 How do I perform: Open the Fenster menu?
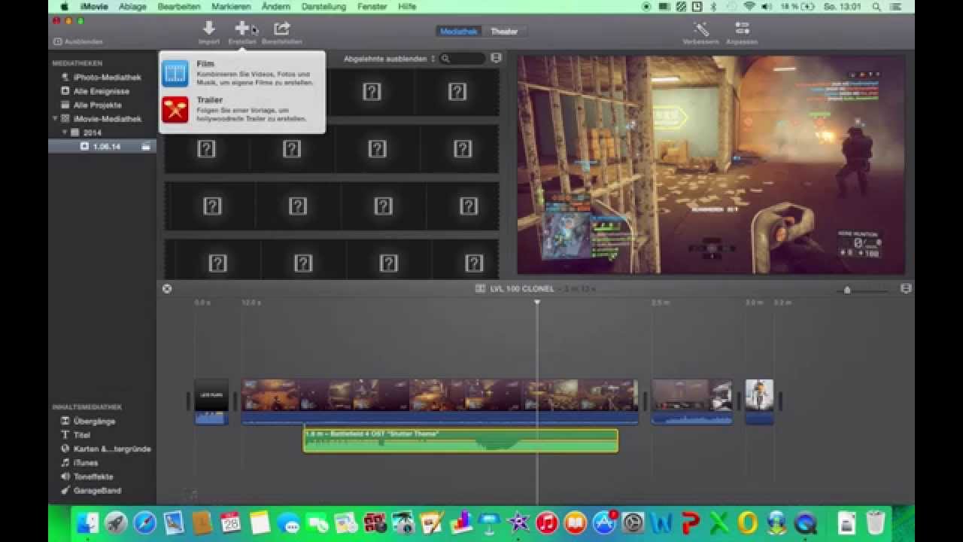point(372,6)
